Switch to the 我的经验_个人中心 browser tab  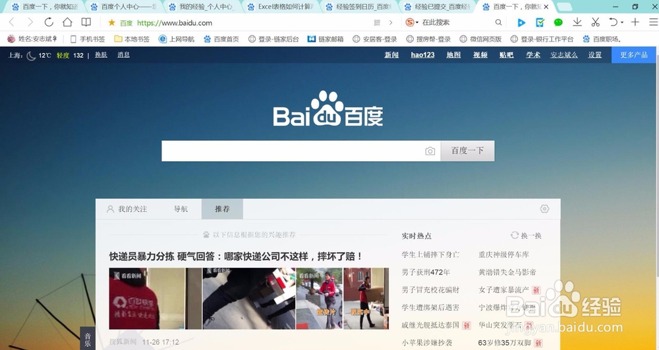point(202,7)
